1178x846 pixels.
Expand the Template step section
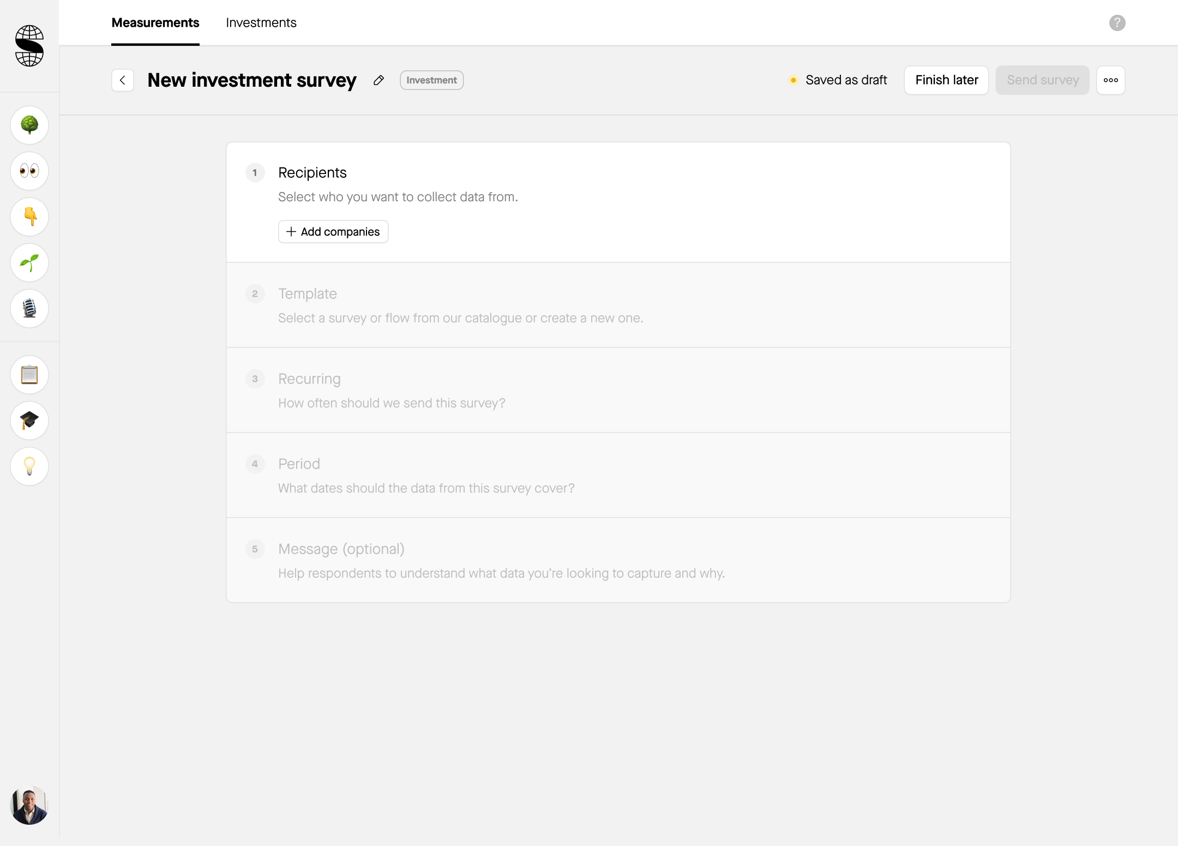308,294
